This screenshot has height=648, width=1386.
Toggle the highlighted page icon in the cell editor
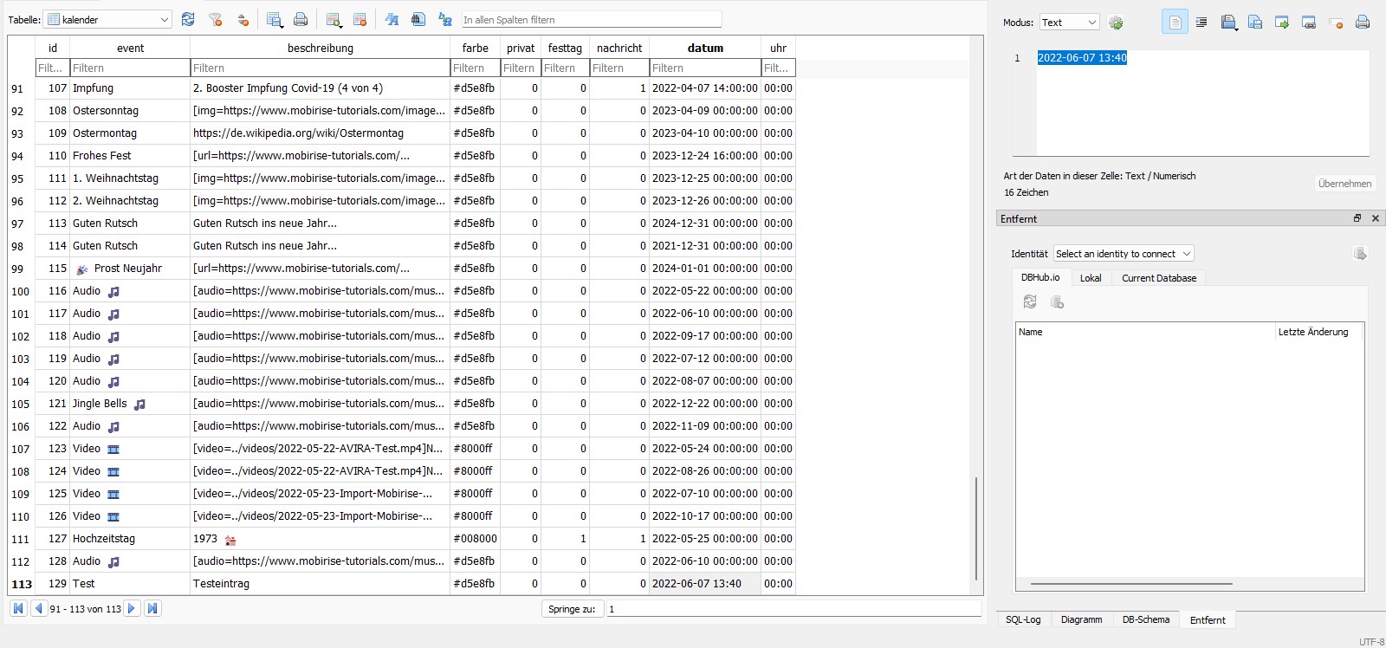click(1175, 23)
